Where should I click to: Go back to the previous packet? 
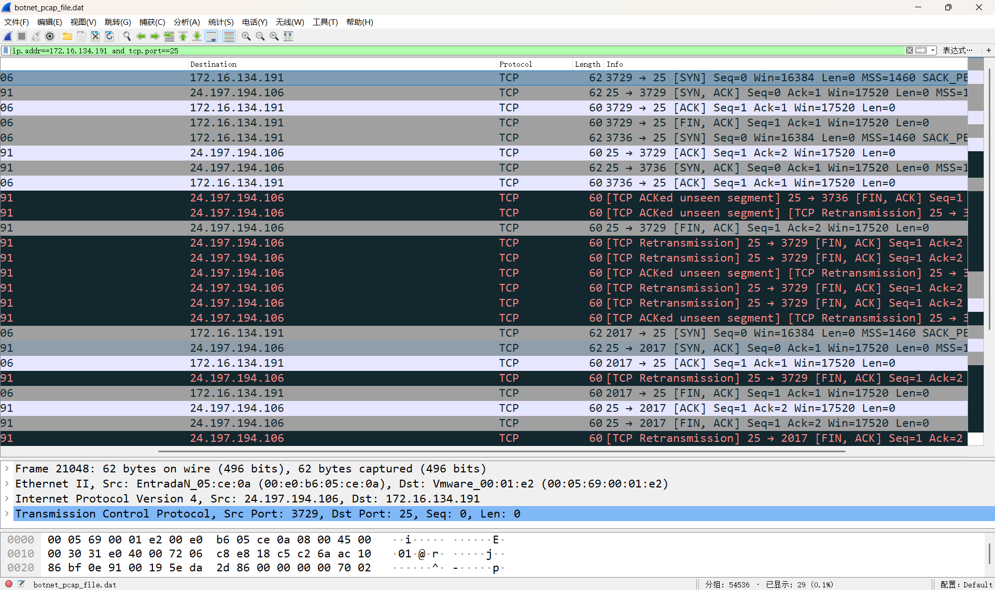point(141,36)
